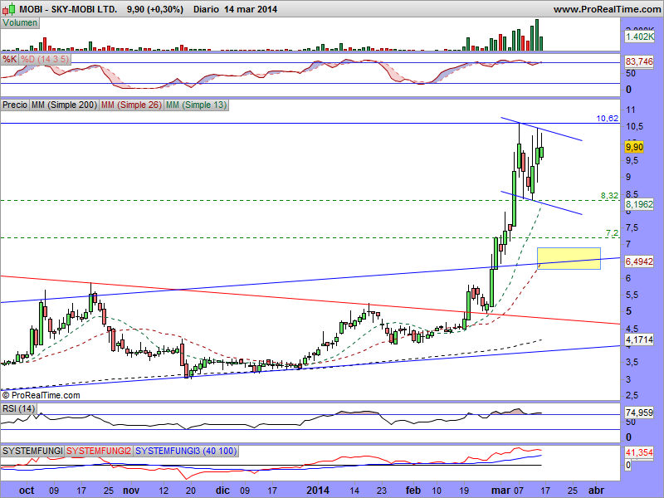
Task: Click the Diario timeframe label
Action: click(x=206, y=9)
